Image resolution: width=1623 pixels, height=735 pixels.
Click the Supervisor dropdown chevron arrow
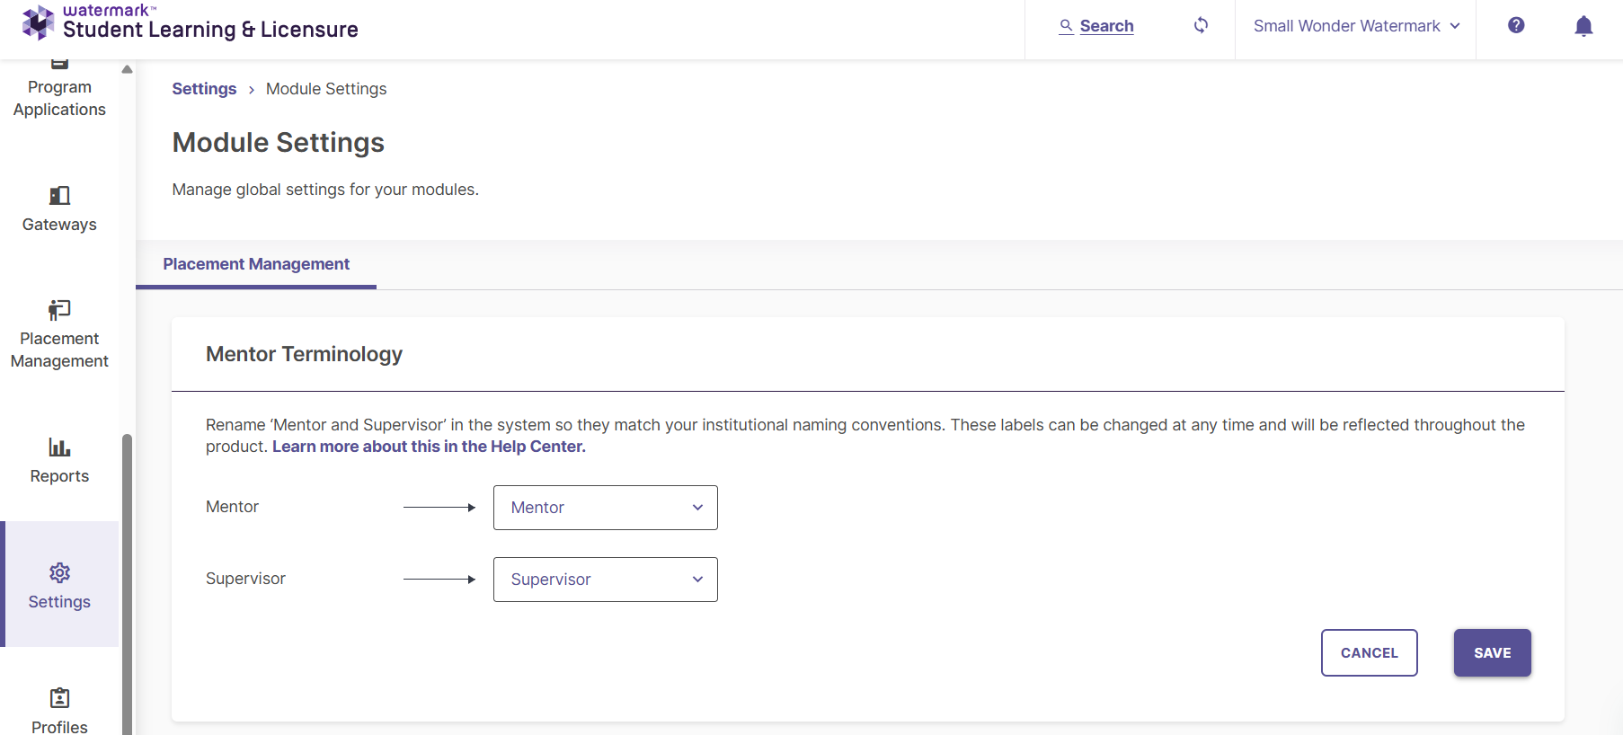point(697,580)
